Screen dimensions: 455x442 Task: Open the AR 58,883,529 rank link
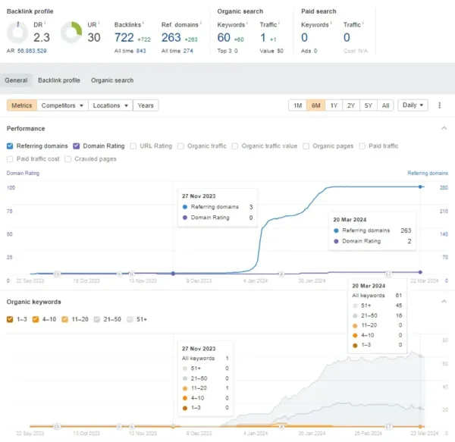pos(32,51)
